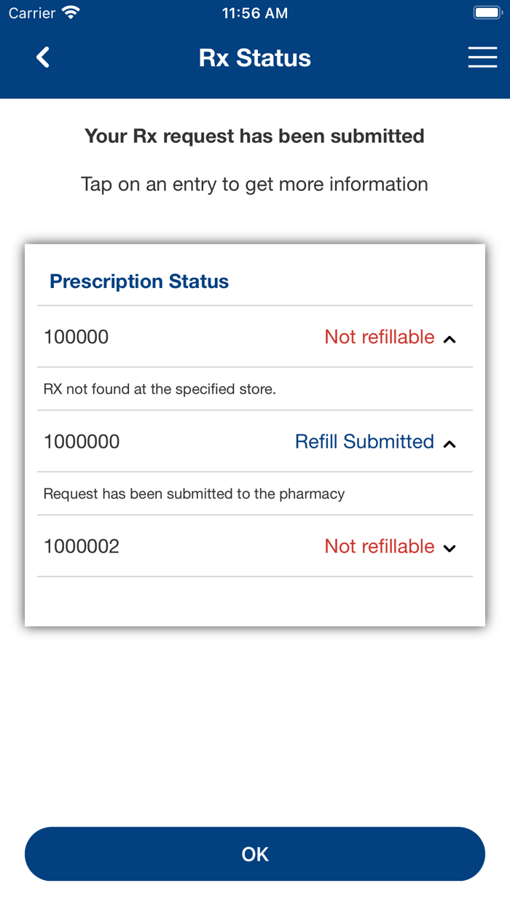
Task: Tap the Rx Status title
Action: pyautogui.click(x=254, y=57)
